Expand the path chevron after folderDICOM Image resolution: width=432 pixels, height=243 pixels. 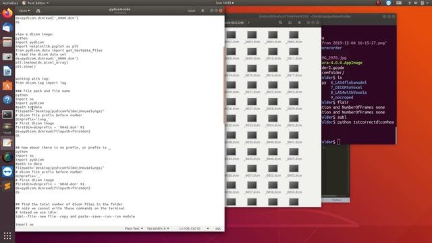(x=248, y=22)
